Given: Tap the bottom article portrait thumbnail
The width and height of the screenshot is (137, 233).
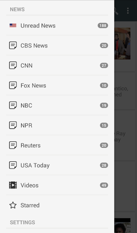Looking at the screenshot, I should (x=122, y=226).
